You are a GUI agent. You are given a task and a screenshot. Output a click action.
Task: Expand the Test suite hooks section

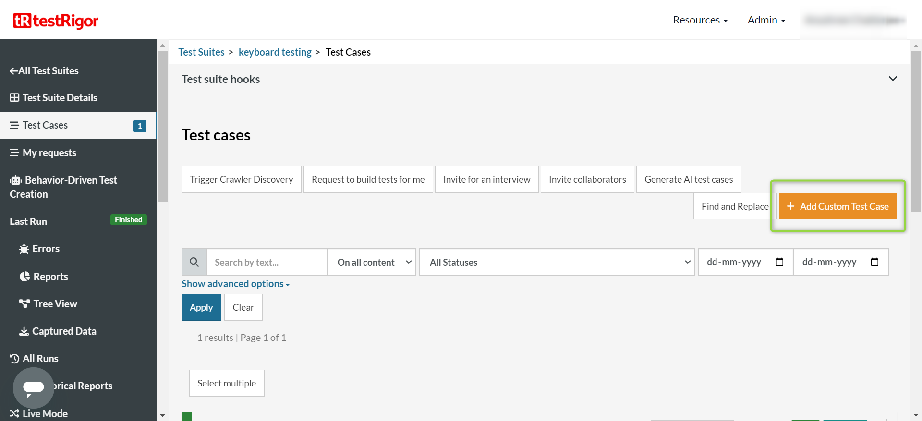[892, 79]
